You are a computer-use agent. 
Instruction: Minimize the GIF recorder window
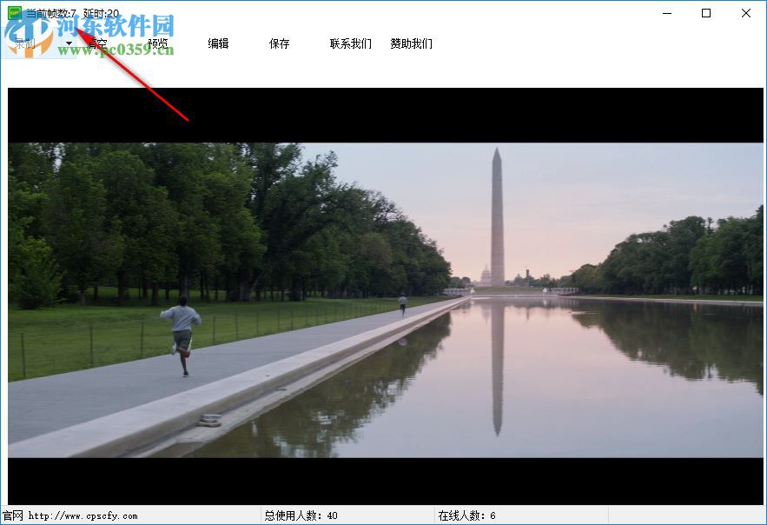(x=667, y=14)
